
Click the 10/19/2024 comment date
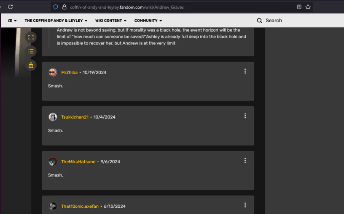click(x=94, y=72)
